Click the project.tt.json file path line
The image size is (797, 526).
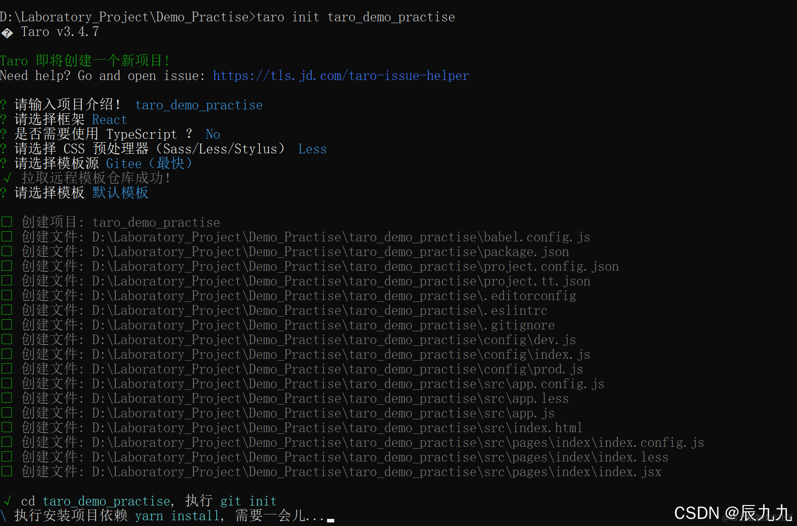click(306, 281)
